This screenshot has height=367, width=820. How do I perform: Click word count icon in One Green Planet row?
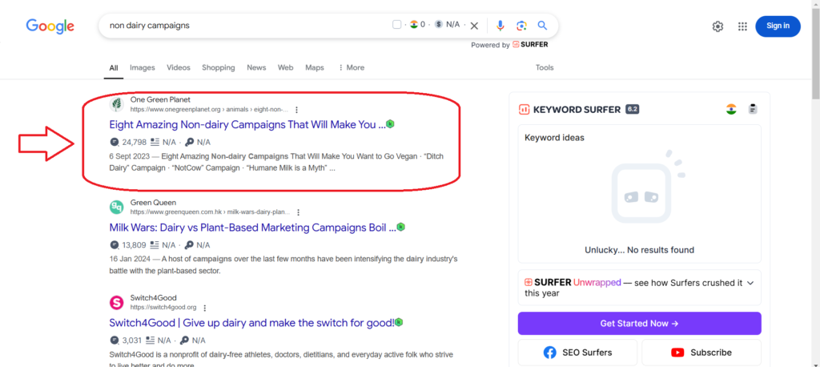point(155,142)
